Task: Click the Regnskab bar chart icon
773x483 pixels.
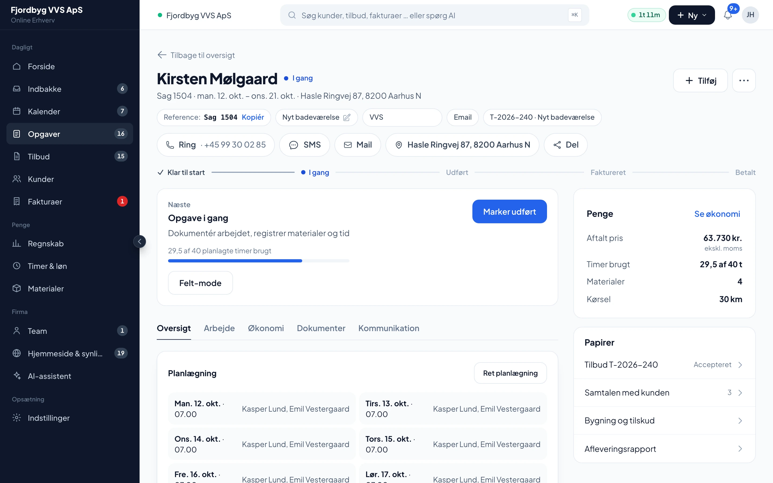Action: click(17, 243)
